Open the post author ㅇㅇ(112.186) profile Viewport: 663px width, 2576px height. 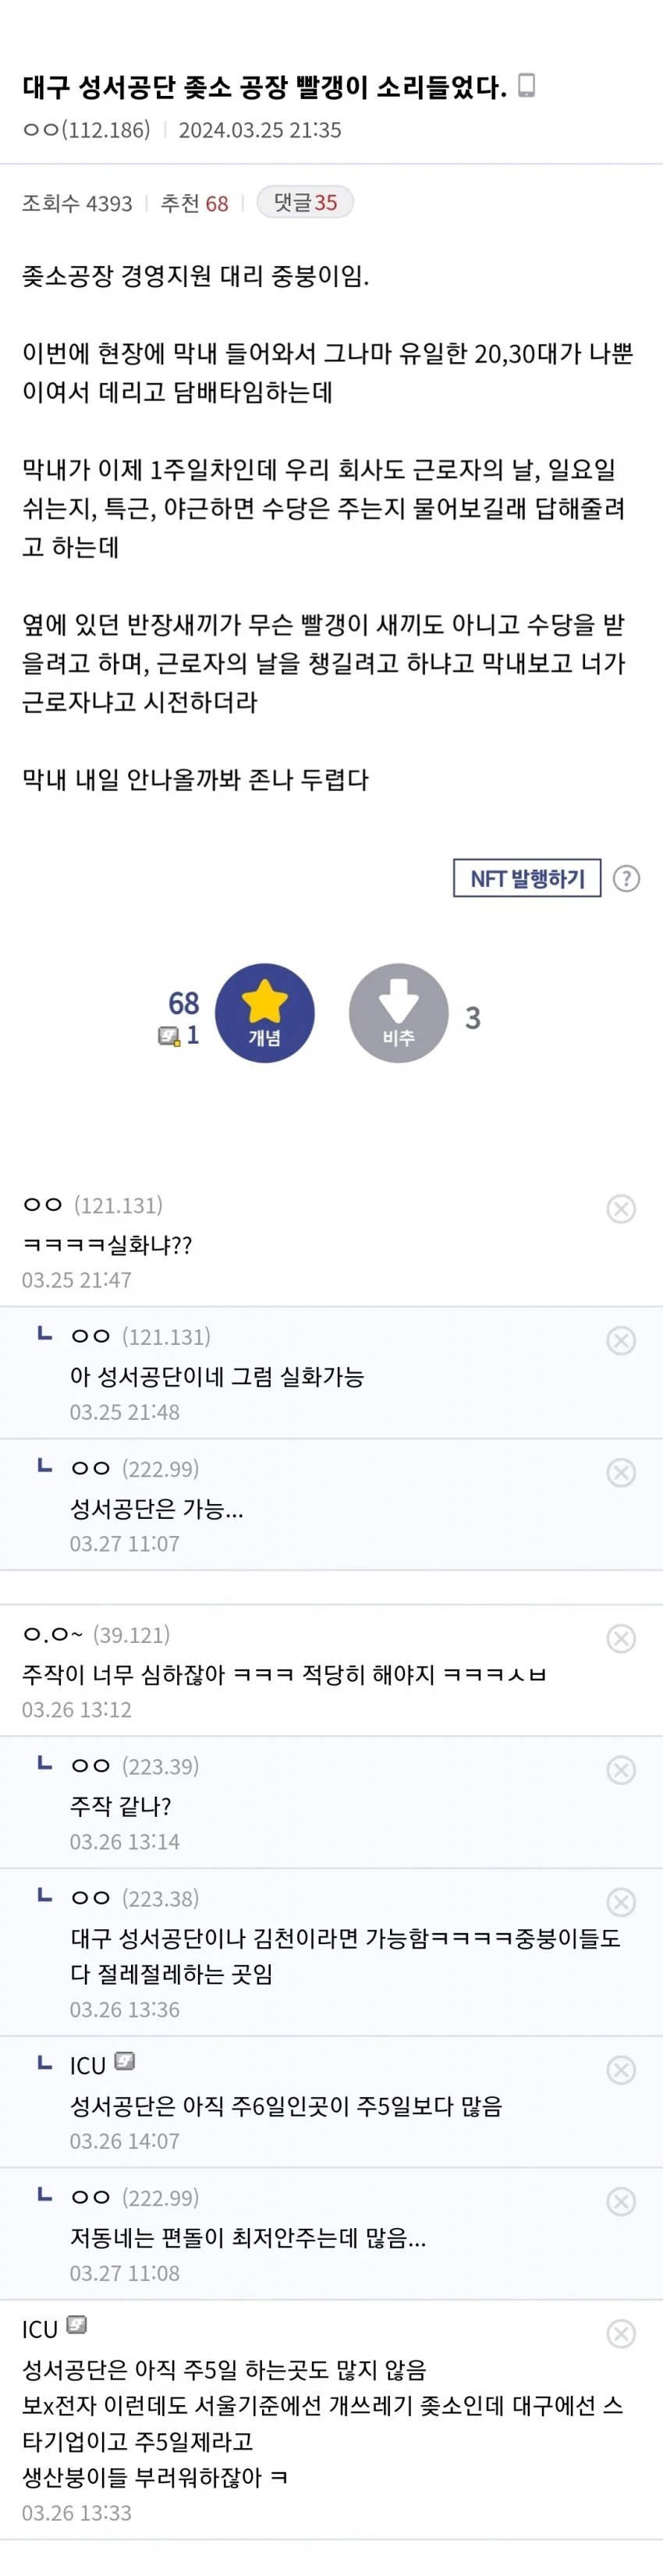pos(86,130)
